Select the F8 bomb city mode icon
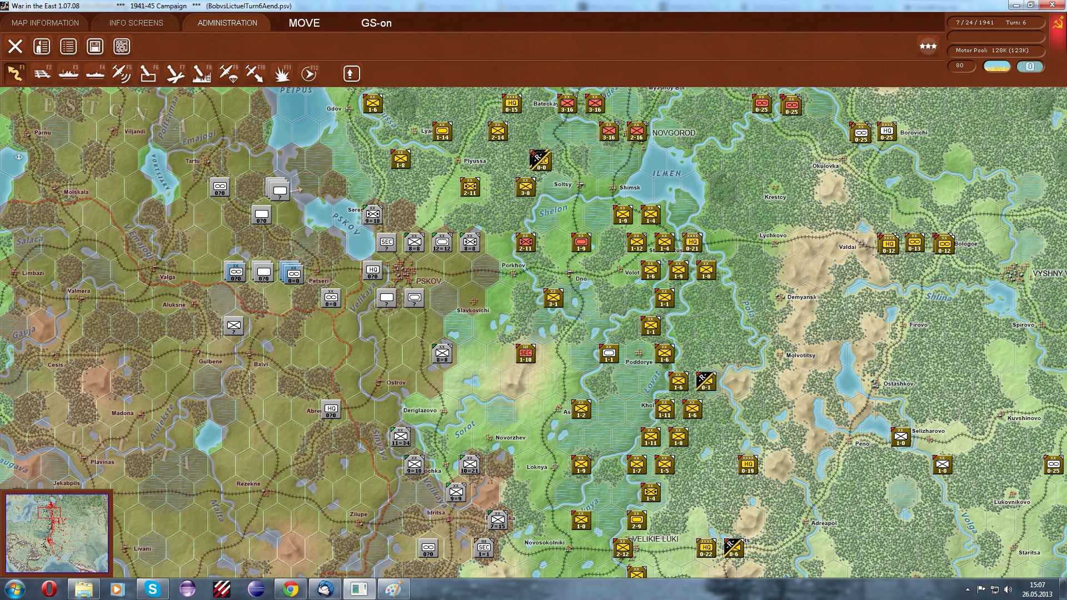 coord(202,73)
